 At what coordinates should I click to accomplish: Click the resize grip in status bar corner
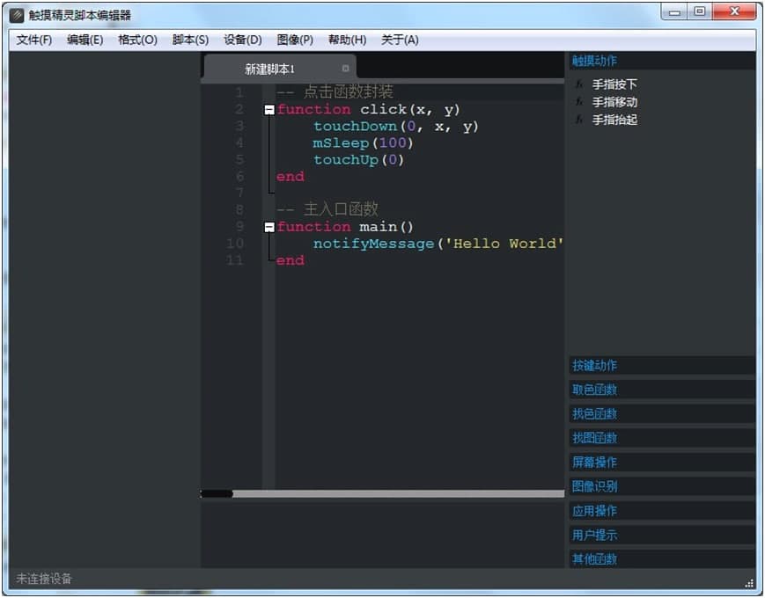tap(749, 582)
